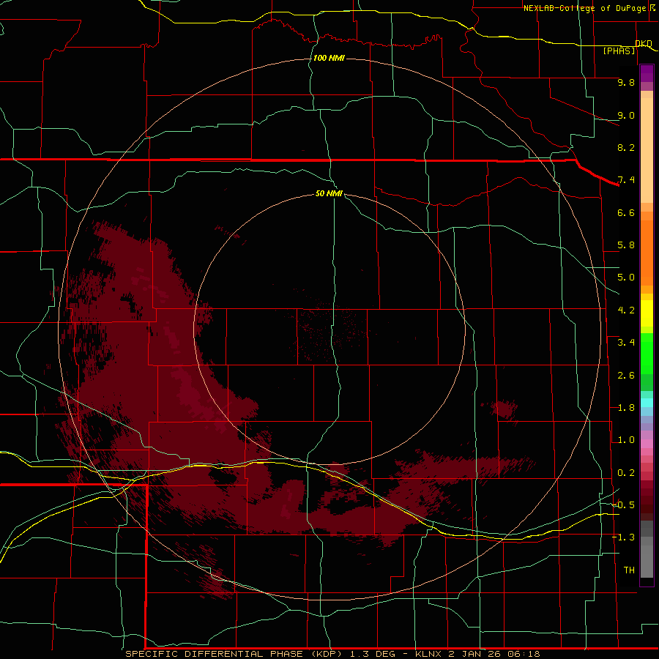The width and height of the screenshot is (659, 659).
Task: Click the 8.2 value on the color scale
Action: click(626, 147)
